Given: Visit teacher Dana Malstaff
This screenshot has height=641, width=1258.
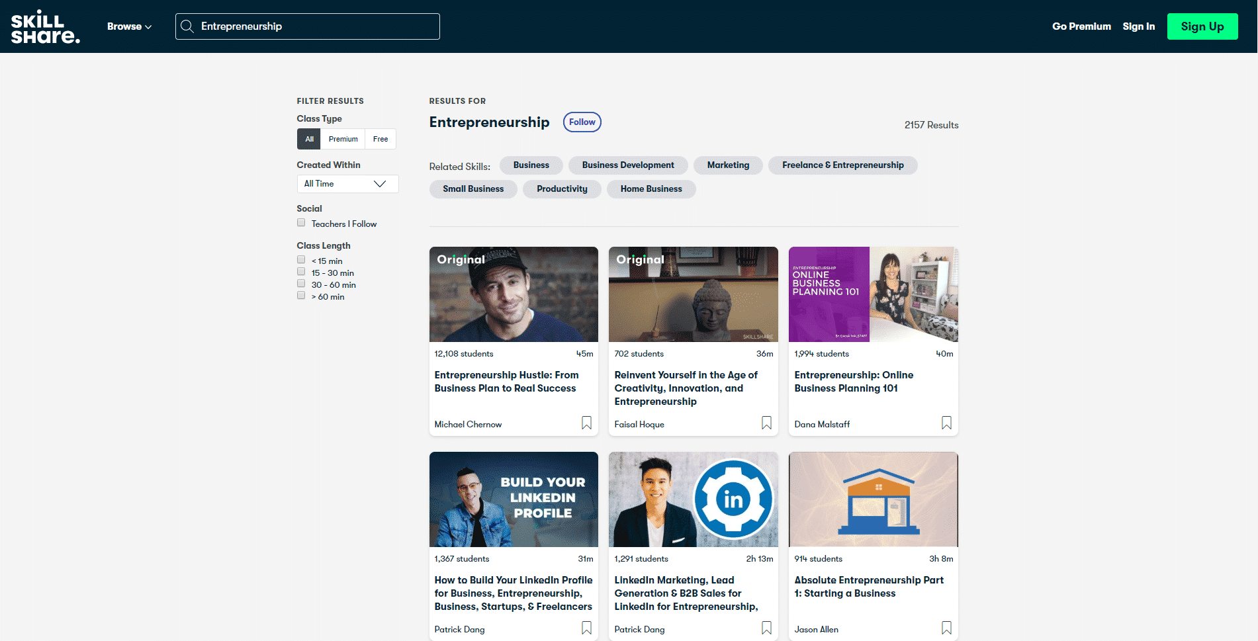Looking at the screenshot, I should pos(822,425).
